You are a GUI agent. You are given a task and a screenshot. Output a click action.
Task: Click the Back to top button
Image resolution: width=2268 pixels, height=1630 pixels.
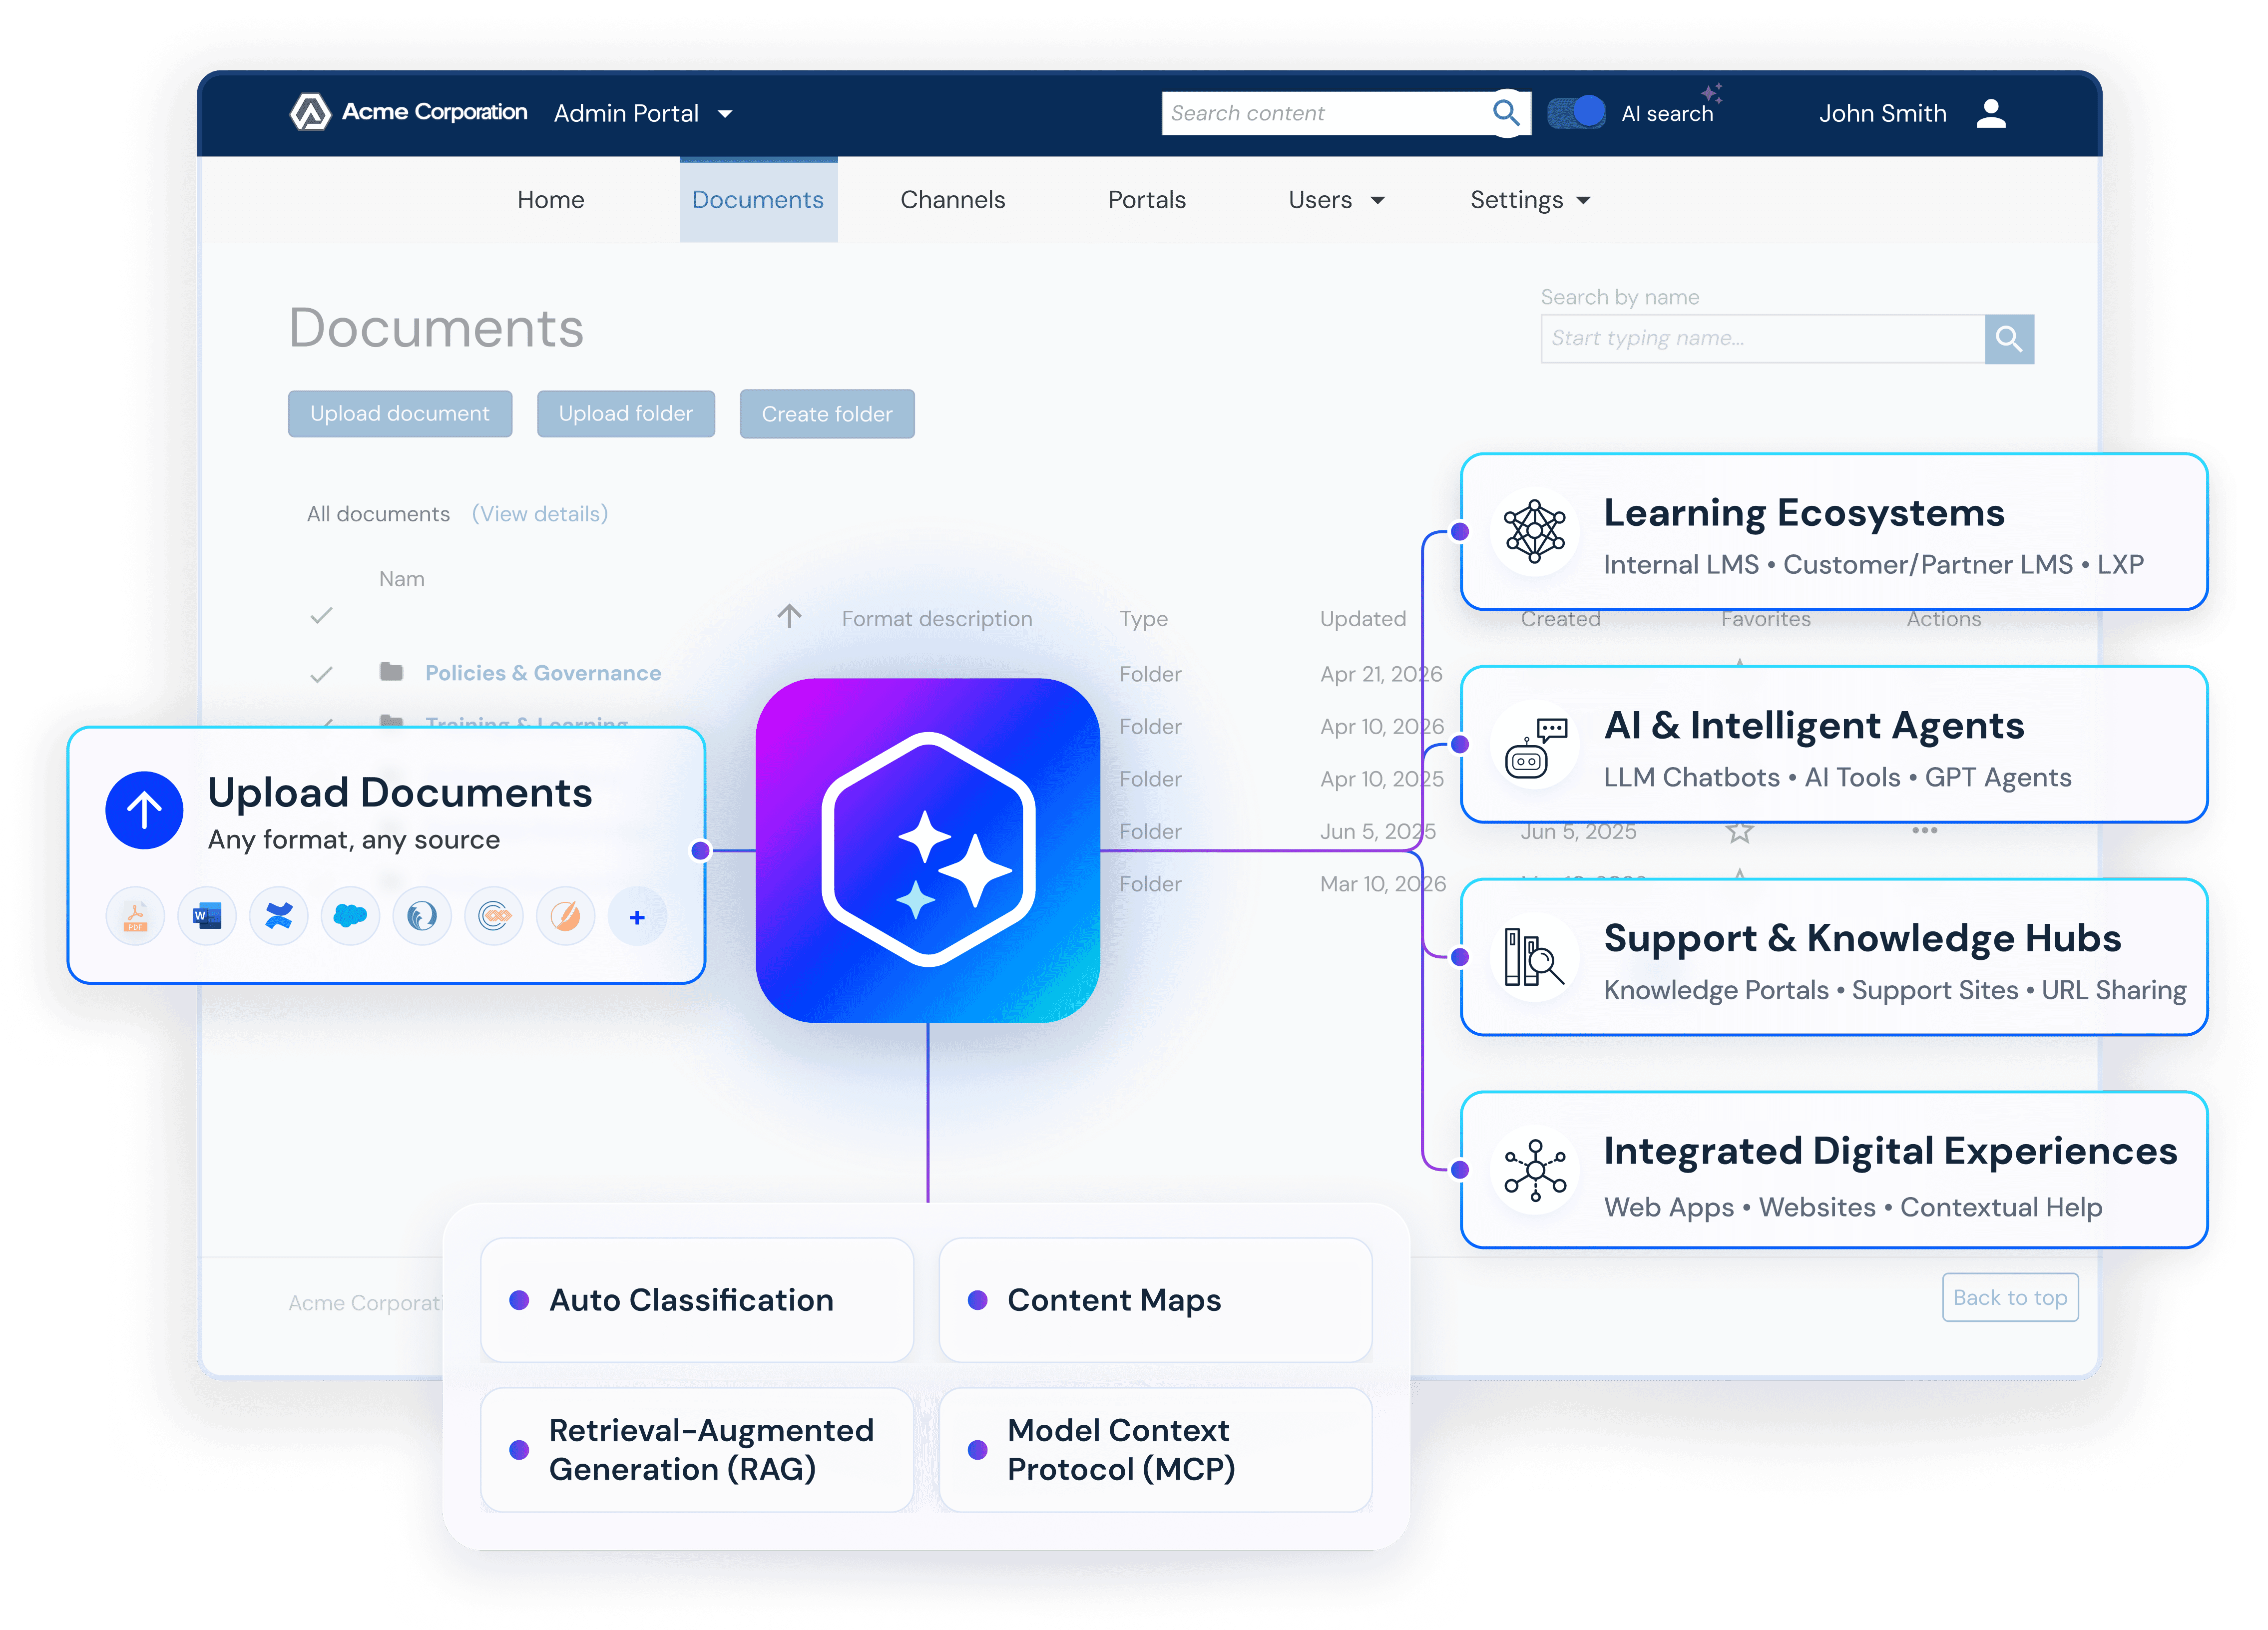coord(2010,1297)
